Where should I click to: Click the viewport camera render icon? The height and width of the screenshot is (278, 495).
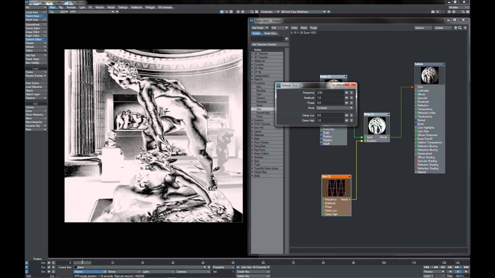point(222,12)
